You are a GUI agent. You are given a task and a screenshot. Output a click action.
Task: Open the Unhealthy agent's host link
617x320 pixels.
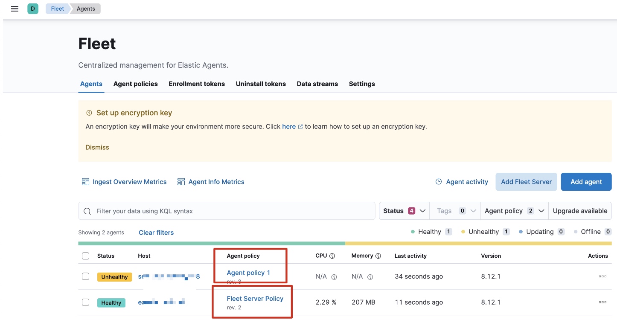pos(169,276)
